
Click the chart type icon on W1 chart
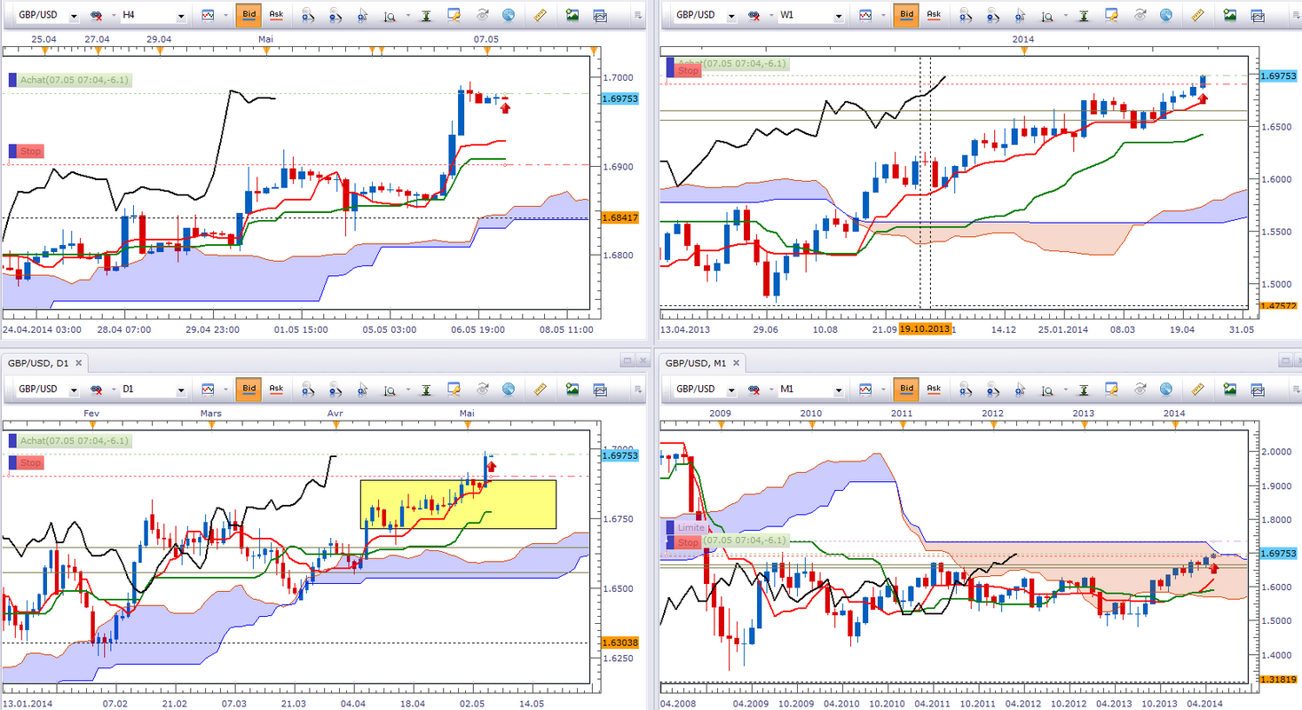point(866,15)
